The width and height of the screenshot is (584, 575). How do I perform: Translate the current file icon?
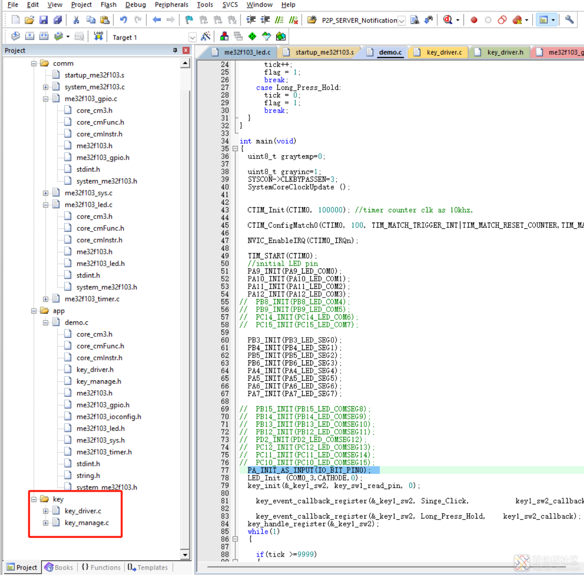(15, 37)
